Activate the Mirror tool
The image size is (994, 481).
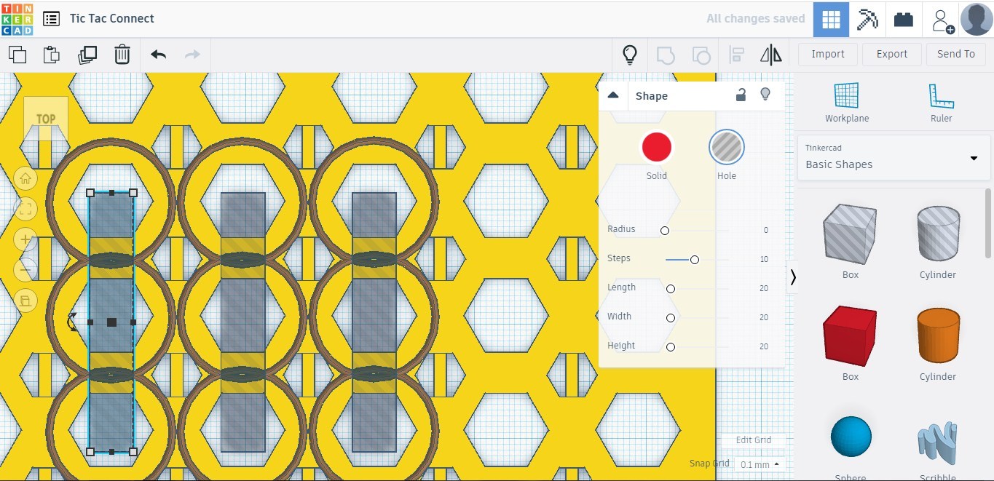(x=770, y=55)
